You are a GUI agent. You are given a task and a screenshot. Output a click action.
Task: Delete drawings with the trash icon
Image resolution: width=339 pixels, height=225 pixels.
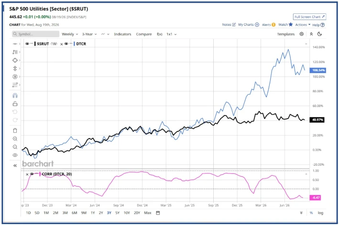(15, 130)
